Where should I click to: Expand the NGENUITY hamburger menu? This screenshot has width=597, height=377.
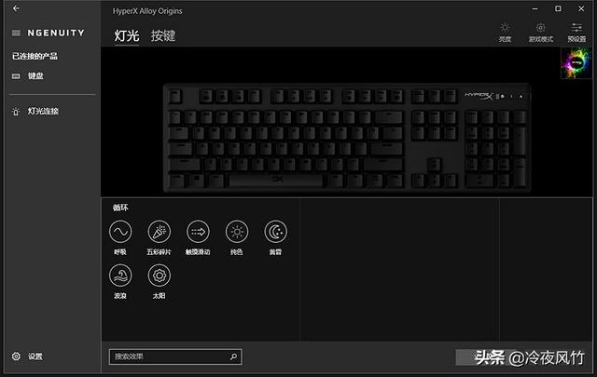(x=16, y=34)
